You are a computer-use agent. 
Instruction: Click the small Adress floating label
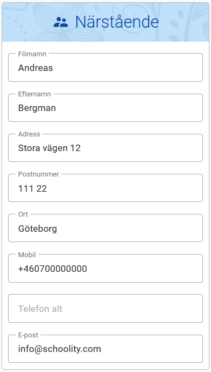point(29,134)
